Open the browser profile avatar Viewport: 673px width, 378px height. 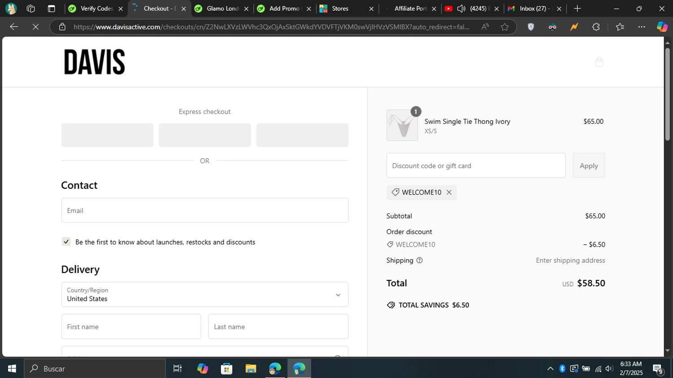11,9
